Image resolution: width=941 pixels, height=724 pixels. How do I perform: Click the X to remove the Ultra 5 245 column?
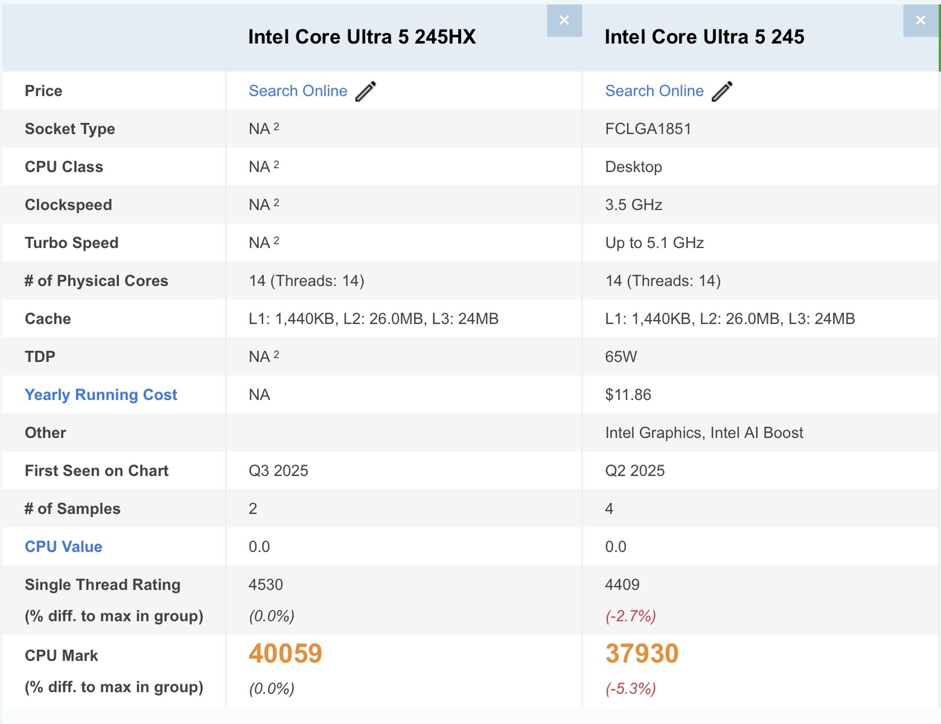[920, 20]
